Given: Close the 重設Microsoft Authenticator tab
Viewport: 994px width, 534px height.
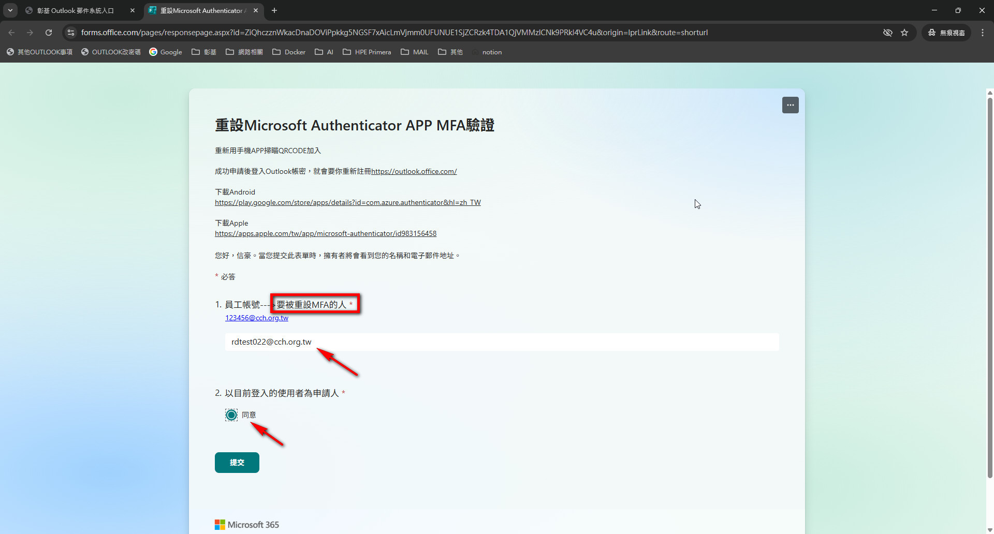Looking at the screenshot, I should click(256, 10).
